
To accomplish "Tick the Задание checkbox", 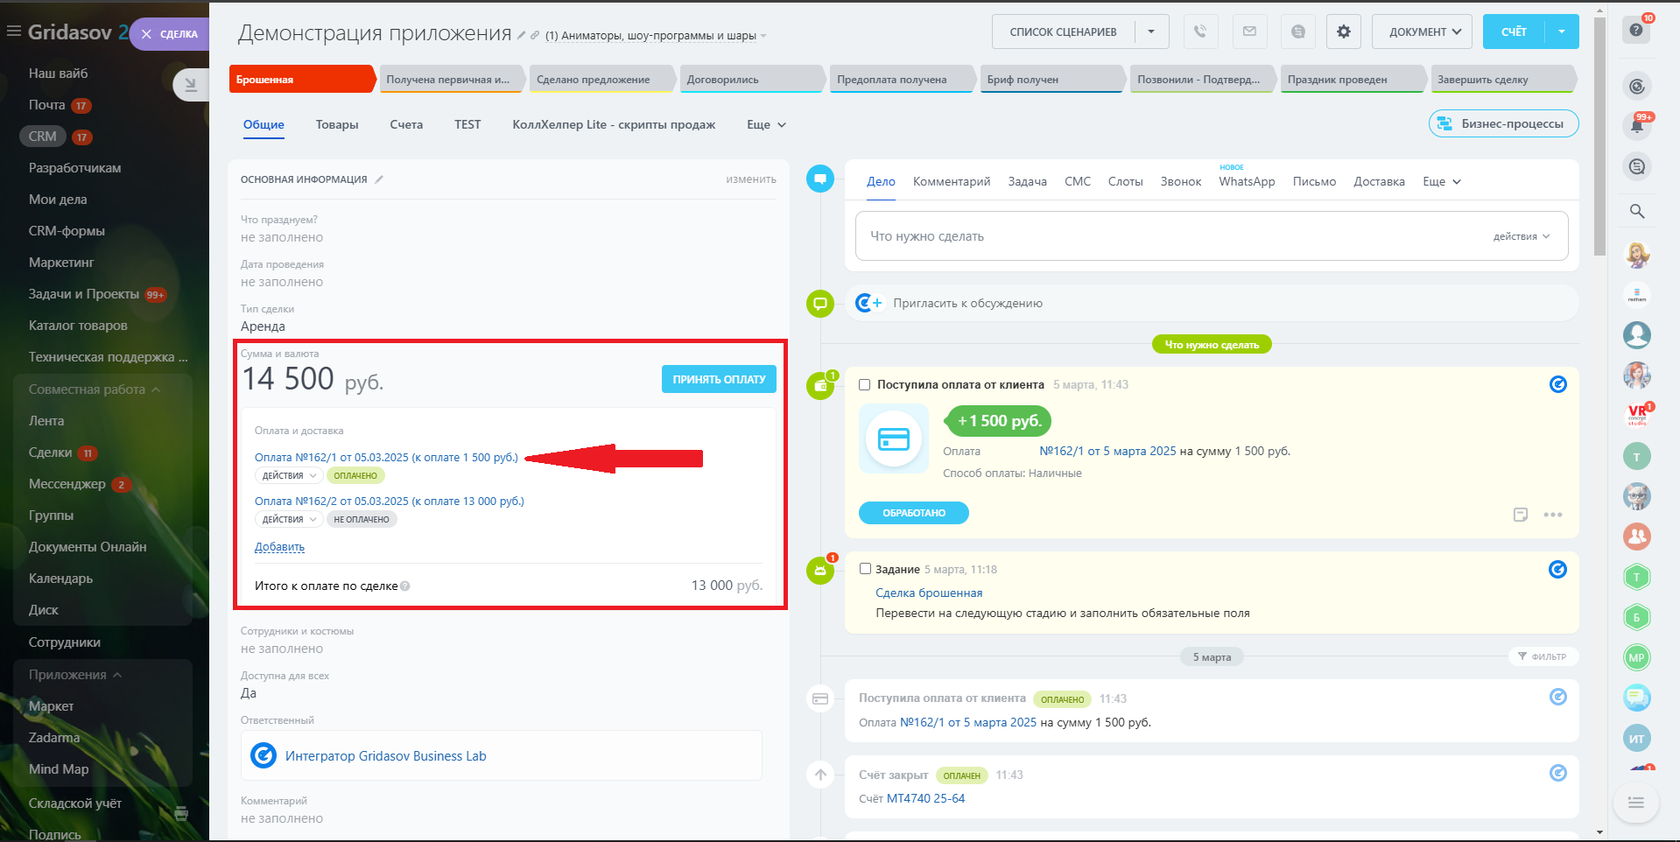I will pos(865,569).
